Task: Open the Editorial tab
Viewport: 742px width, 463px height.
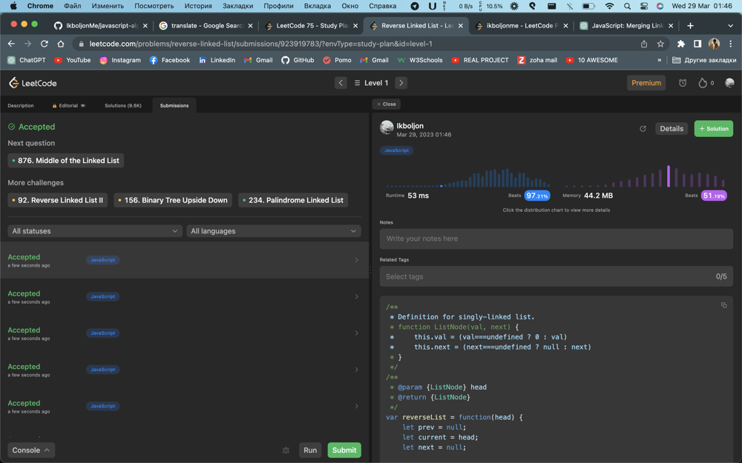Action: [68, 105]
